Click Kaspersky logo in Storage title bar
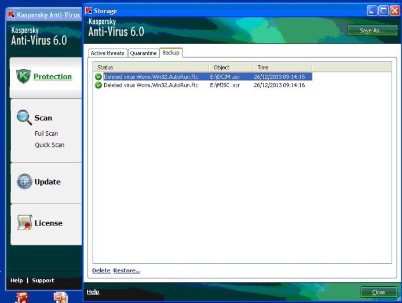The image size is (402, 303). pyautogui.click(x=89, y=11)
